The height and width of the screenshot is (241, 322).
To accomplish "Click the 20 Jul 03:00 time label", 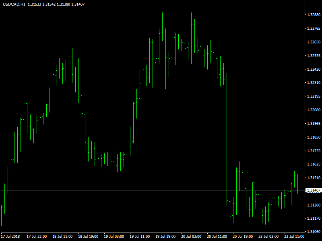I will click(x=191, y=237).
